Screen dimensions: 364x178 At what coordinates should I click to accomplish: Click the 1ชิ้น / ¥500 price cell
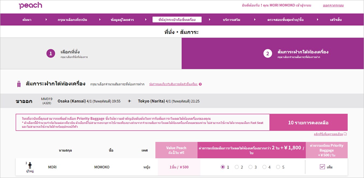(x=179, y=167)
